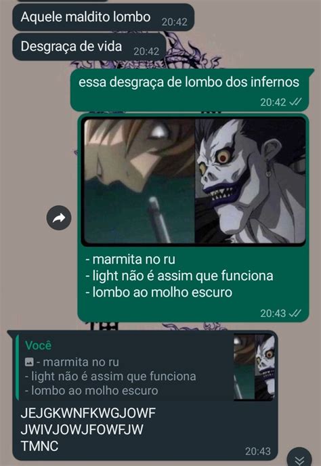321x466 pixels.
Task: Click the 20:42 timestamp on 'Desgraça de vida'
Action: [x=146, y=51]
